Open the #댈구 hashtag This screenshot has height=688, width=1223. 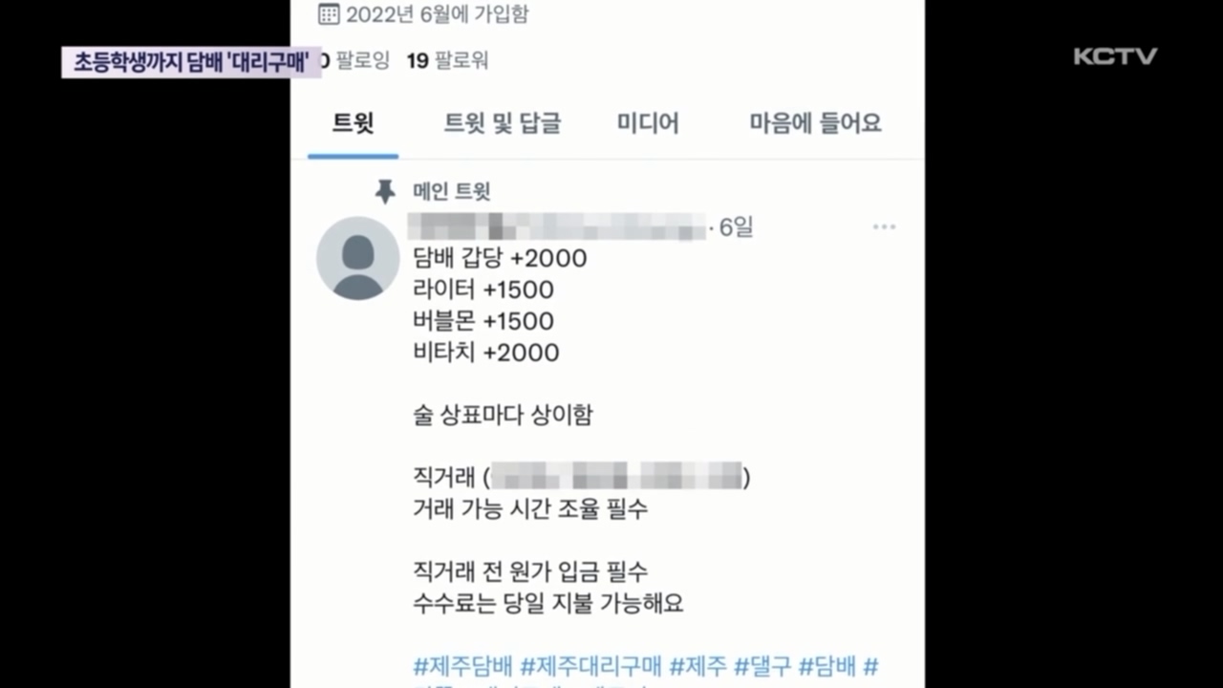[762, 666]
